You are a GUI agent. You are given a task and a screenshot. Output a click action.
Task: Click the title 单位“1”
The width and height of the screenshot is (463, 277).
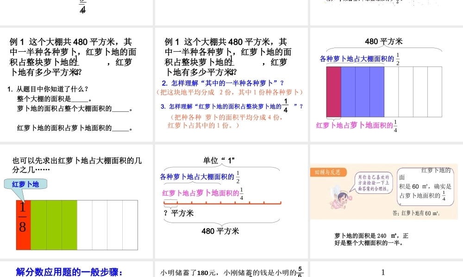click(x=219, y=161)
